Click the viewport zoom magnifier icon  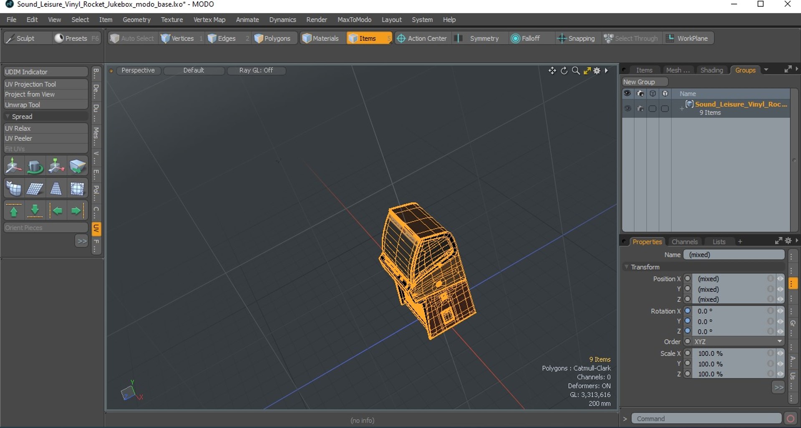coord(576,71)
